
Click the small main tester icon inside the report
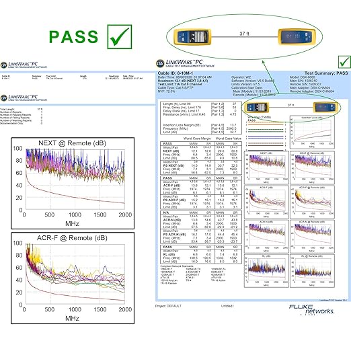pos(258,108)
